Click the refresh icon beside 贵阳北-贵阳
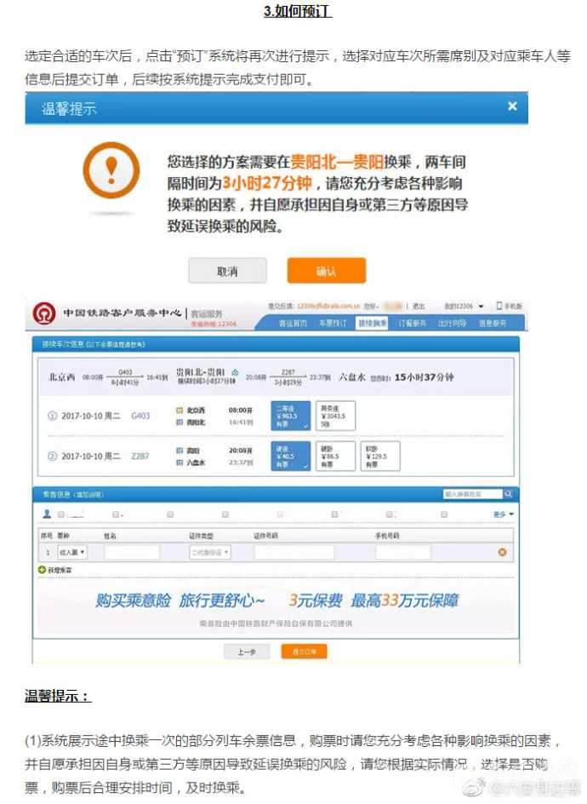This screenshot has height=804, width=587. (235, 372)
